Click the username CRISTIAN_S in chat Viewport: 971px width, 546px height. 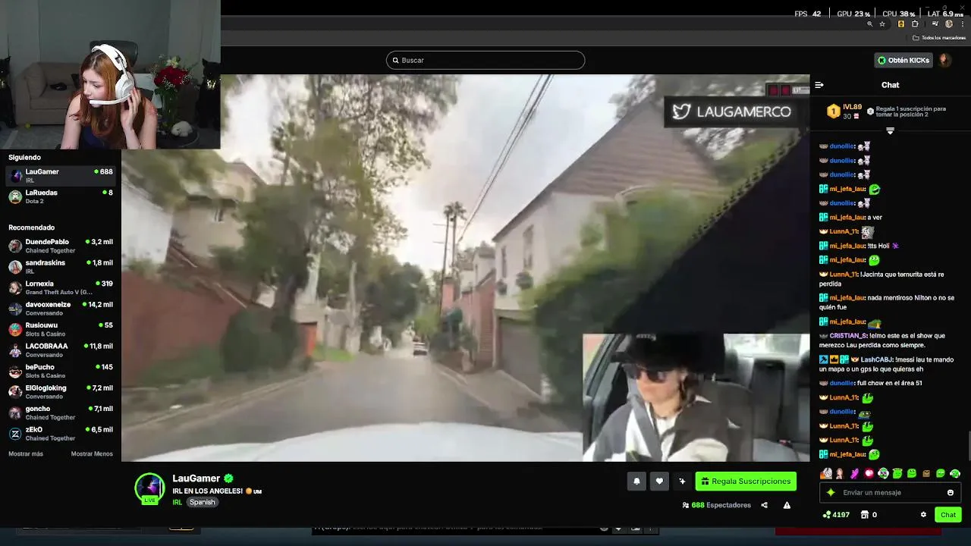(848, 335)
